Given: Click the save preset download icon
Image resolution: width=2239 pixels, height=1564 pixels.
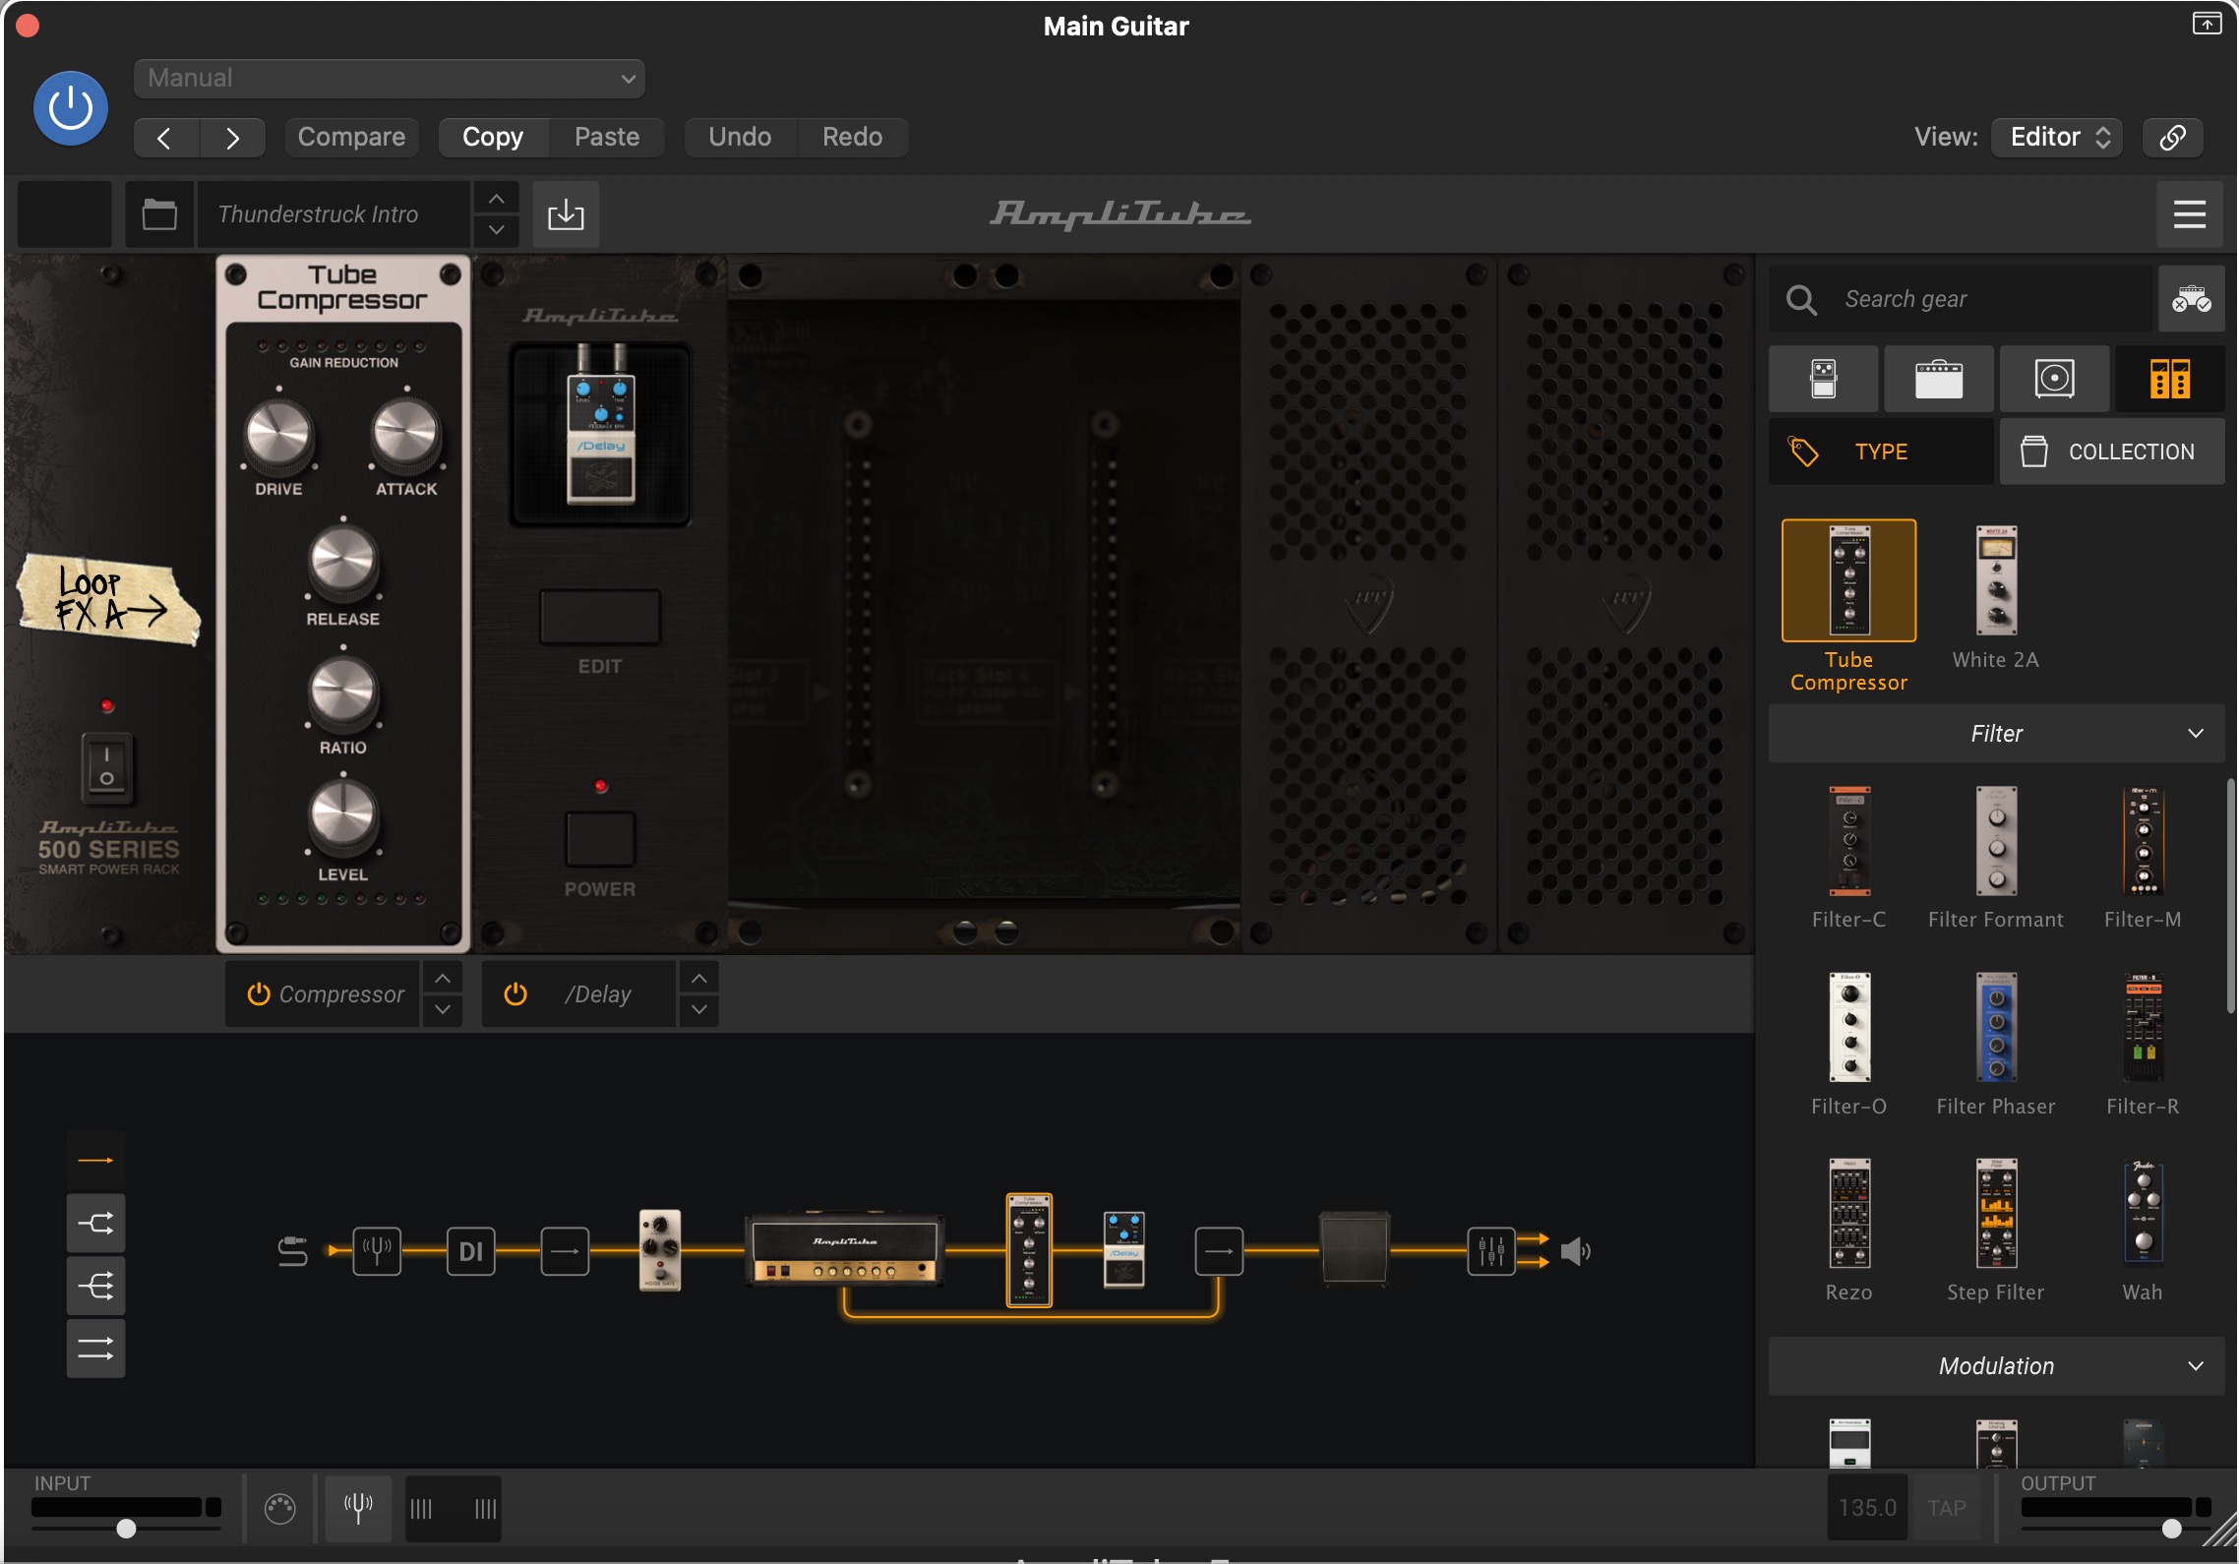Looking at the screenshot, I should click(x=566, y=213).
